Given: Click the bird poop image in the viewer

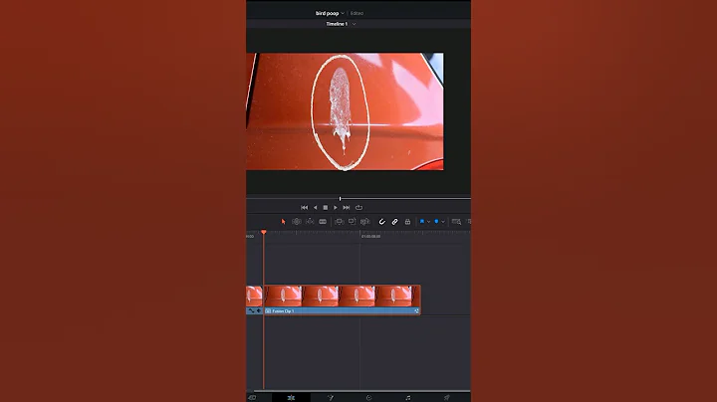Looking at the screenshot, I should pos(345,111).
